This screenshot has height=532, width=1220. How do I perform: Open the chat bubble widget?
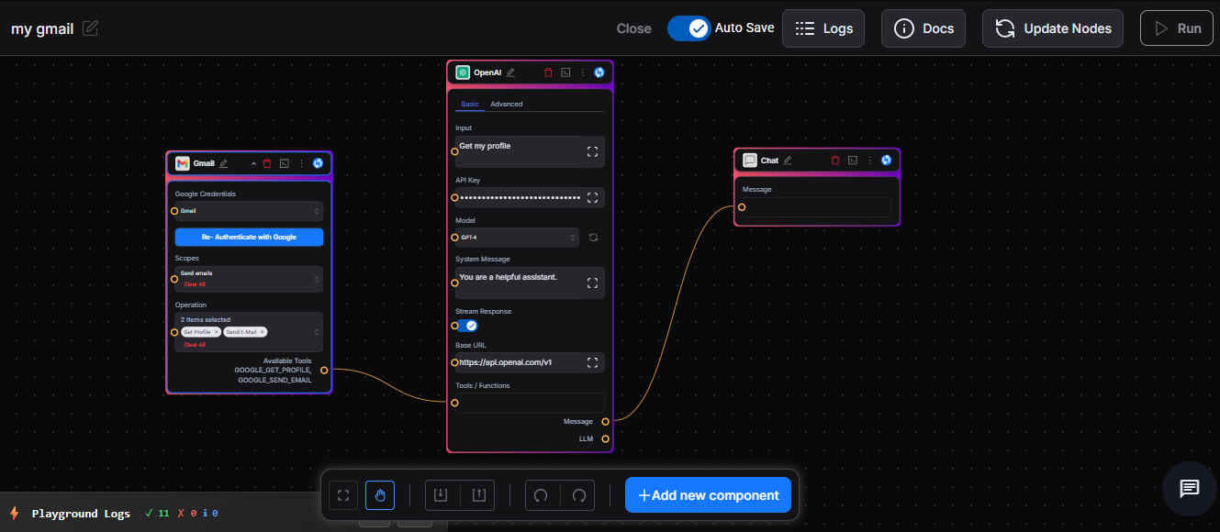1189,488
